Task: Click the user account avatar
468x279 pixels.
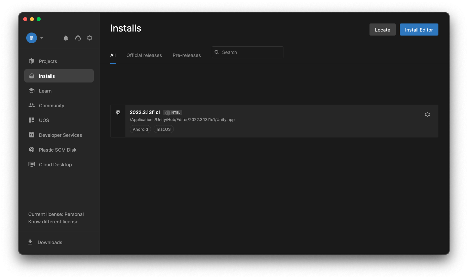Action: point(32,38)
